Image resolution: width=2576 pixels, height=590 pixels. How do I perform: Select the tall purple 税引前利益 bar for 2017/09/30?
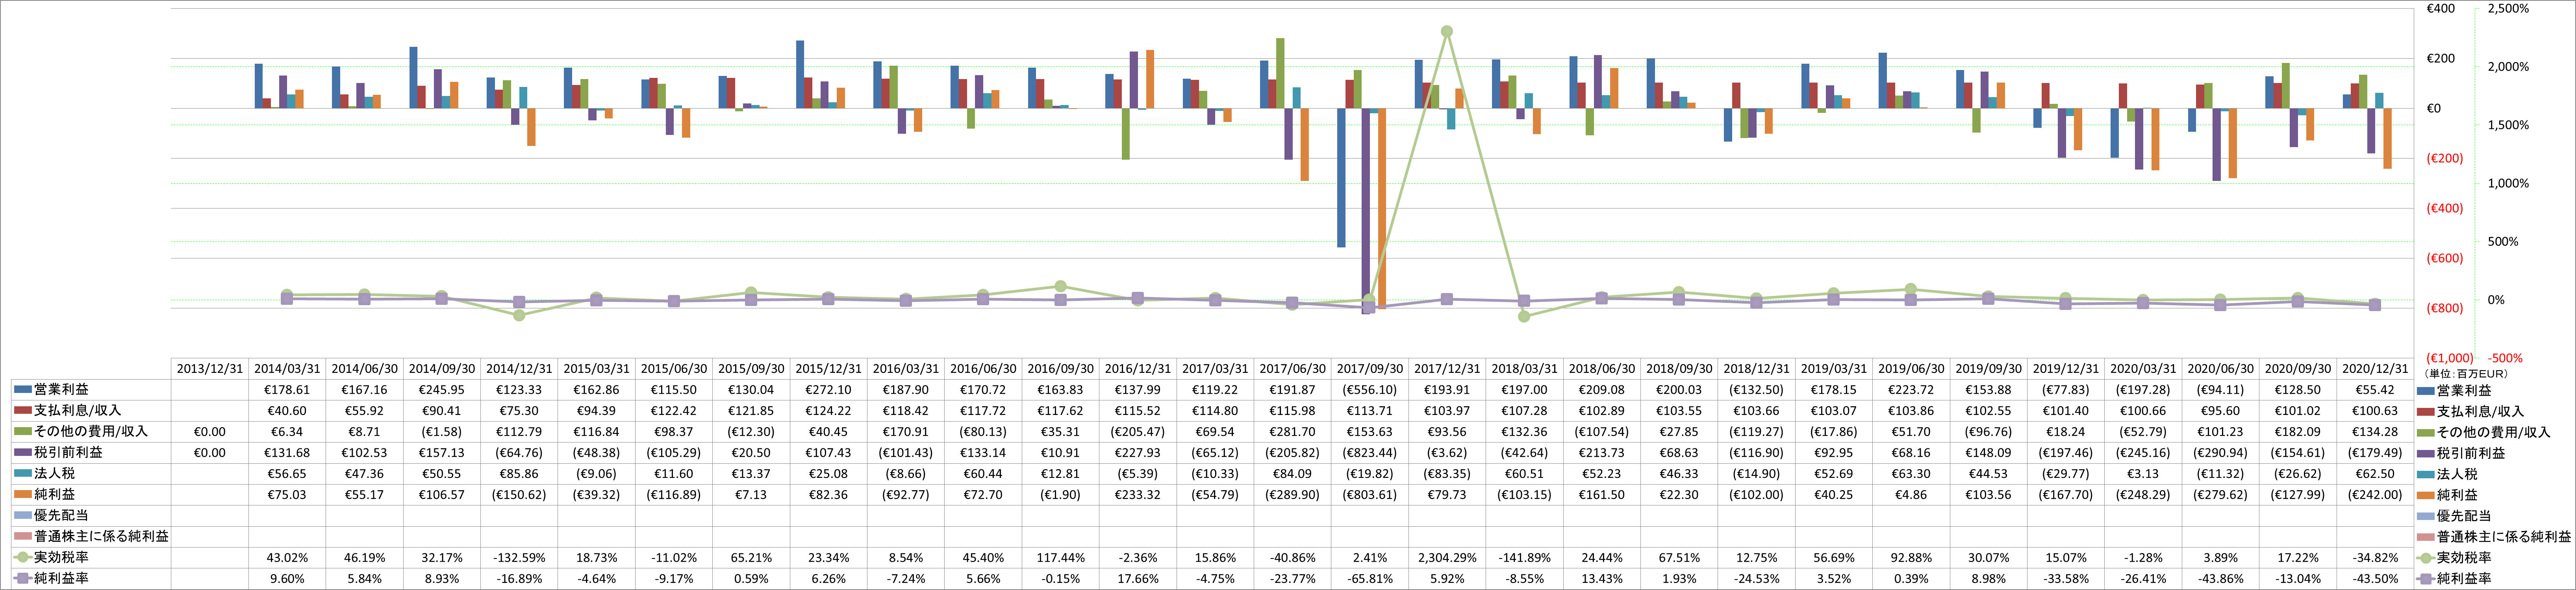(1366, 211)
